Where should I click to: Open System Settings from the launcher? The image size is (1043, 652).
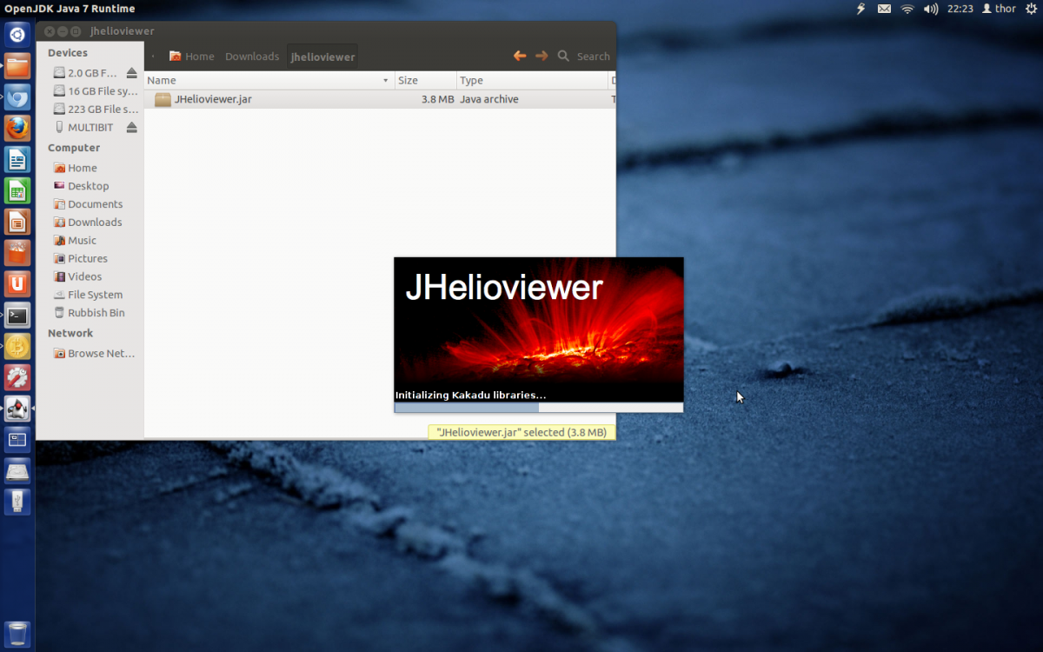click(18, 378)
